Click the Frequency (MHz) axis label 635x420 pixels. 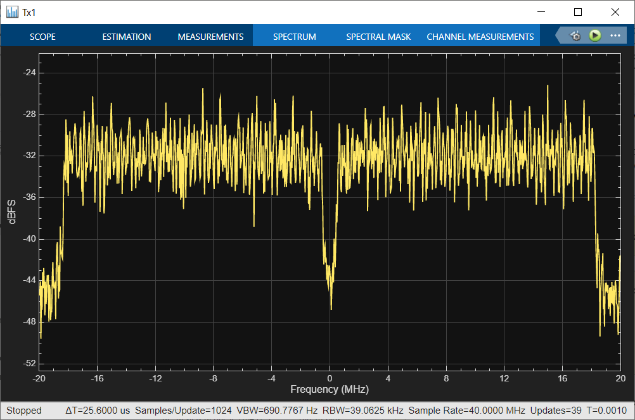point(330,389)
